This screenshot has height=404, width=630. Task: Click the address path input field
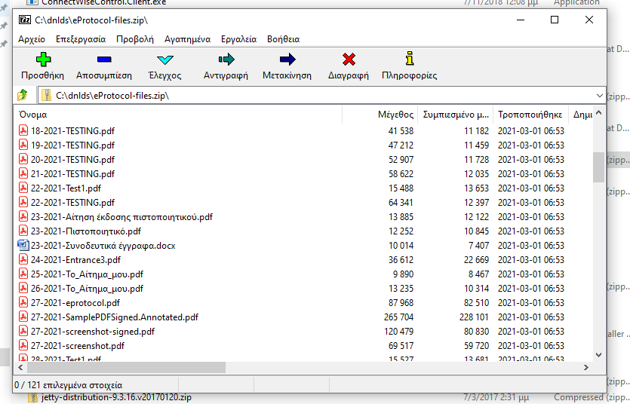pos(317,96)
